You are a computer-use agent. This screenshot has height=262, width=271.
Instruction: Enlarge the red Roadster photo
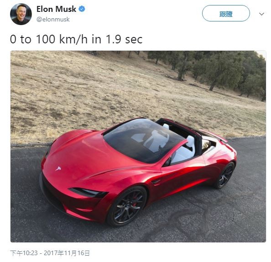pyautogui.click(x=138, y=147)
